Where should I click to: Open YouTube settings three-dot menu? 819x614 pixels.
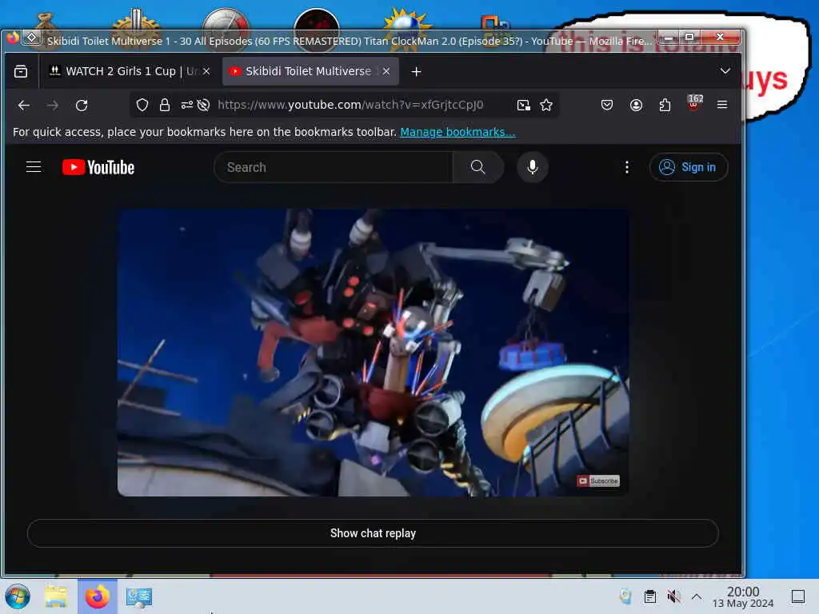pyautogui.click(x=627, y=167)
